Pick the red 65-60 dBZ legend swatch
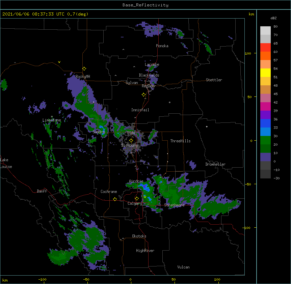Viewport: 291px width, 284px height. tap(265, 48)
